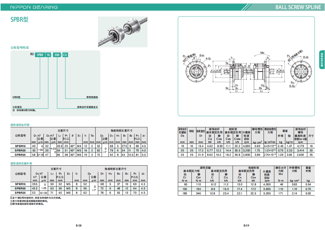This screenshot has width=325, height=230.
Task: Click the 4.43×10⁻⁴ inertia value
Action: click(x=270, y=146)
